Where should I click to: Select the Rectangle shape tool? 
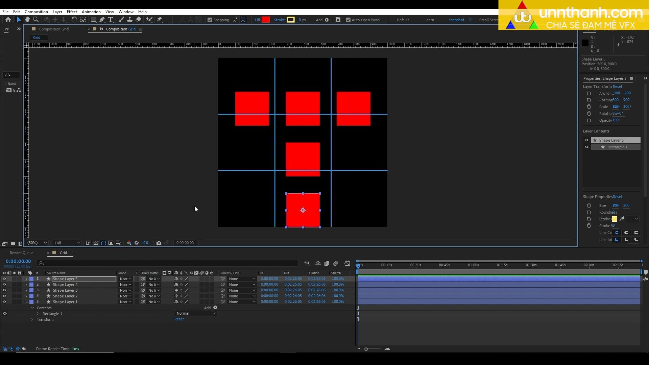[x=94, y=20]
